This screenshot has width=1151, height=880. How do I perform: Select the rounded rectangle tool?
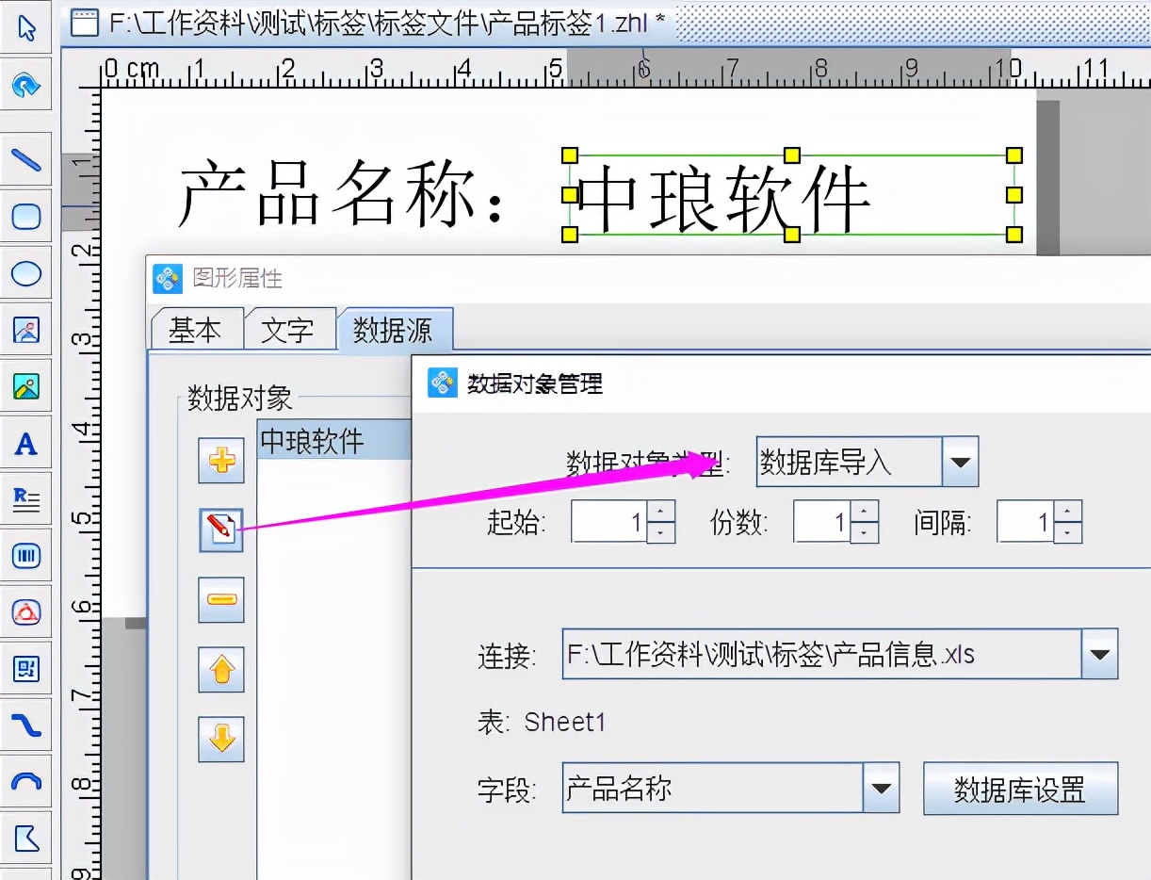coord(26,217)
